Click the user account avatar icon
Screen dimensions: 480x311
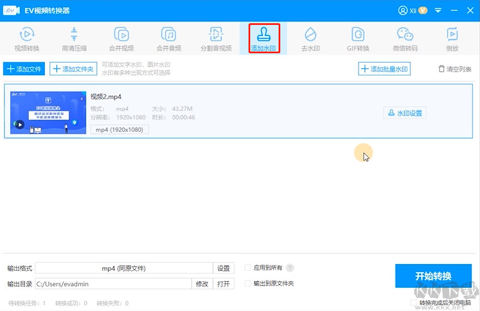[x=403, y=11]
